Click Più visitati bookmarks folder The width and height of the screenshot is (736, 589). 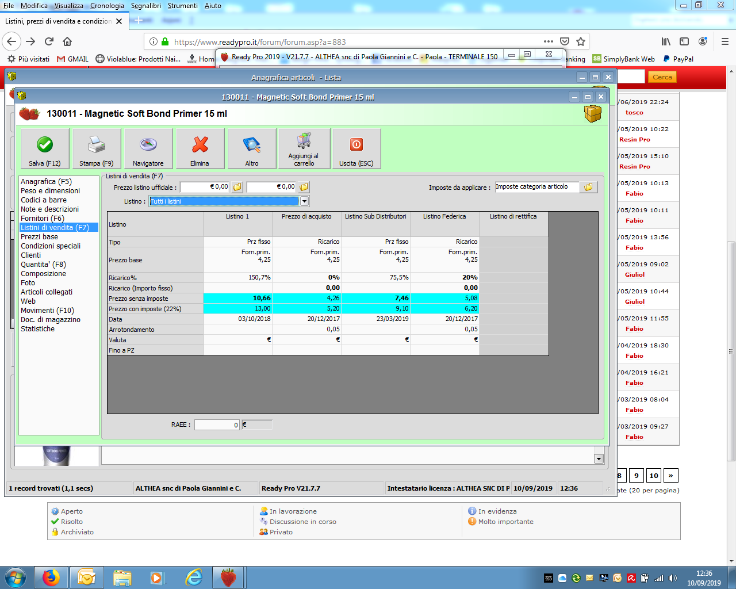coord(28,59)
